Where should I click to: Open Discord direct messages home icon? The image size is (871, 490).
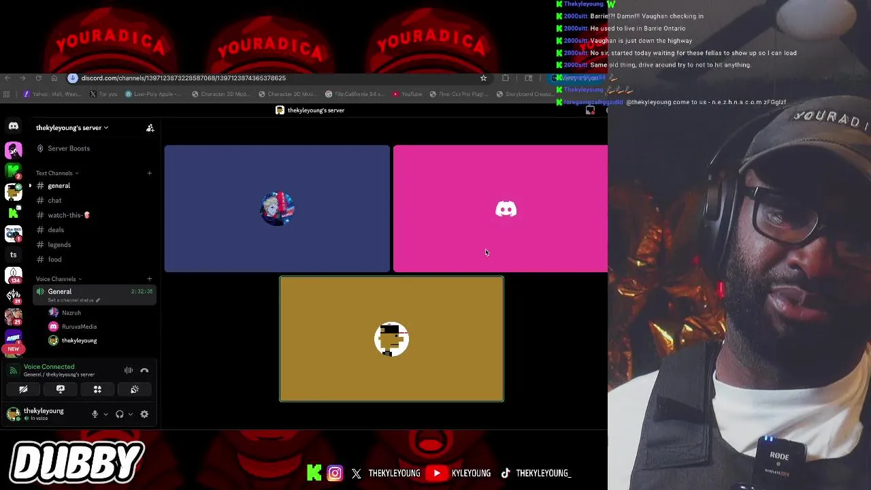pos(14,126)
